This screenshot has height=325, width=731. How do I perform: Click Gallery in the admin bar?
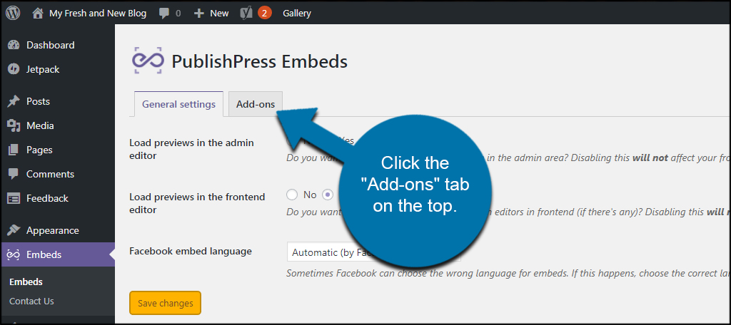tap(297, 14)
